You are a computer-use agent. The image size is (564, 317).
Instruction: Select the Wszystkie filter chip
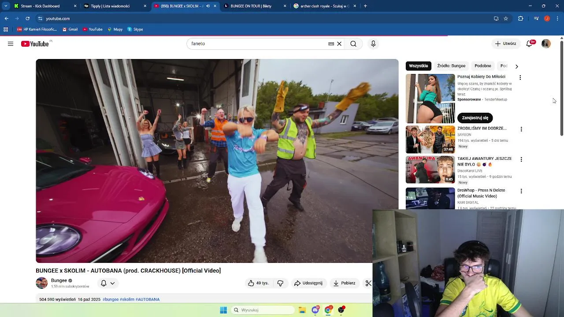coord(418,66)
